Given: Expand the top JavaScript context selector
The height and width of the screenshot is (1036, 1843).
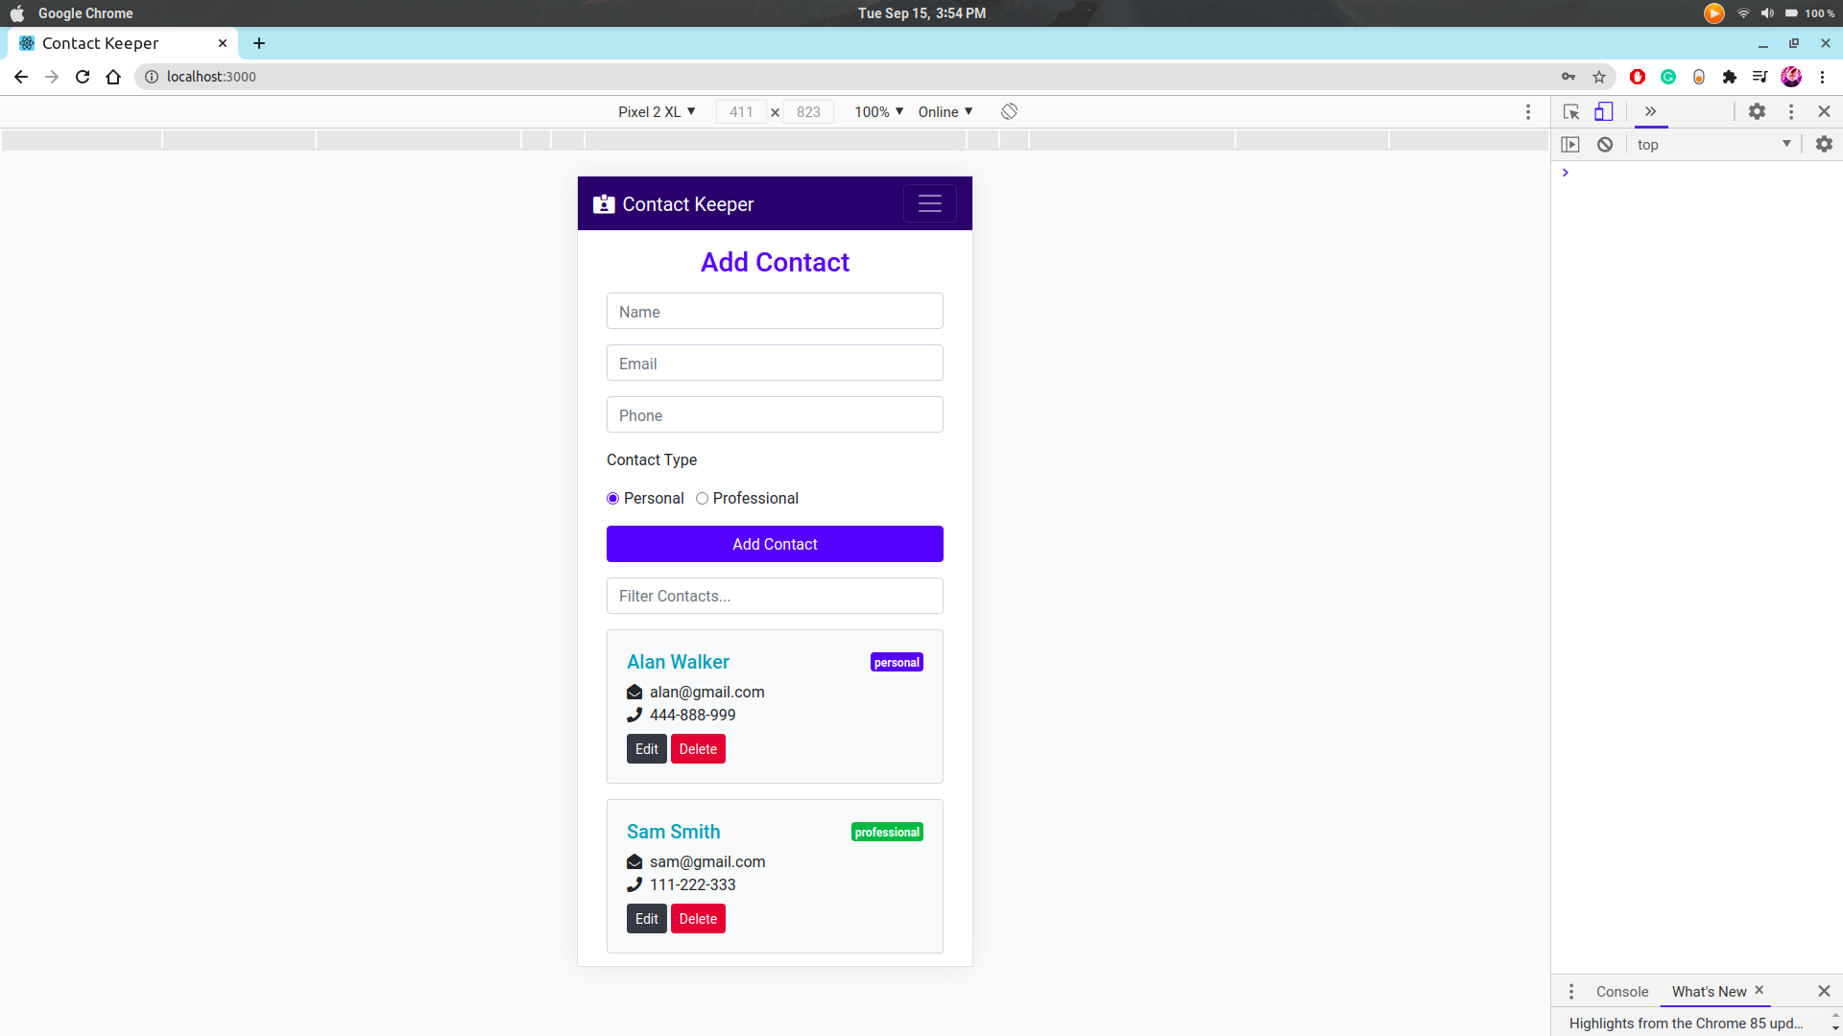Looking at the screenshot, I should click(1713, 144).
